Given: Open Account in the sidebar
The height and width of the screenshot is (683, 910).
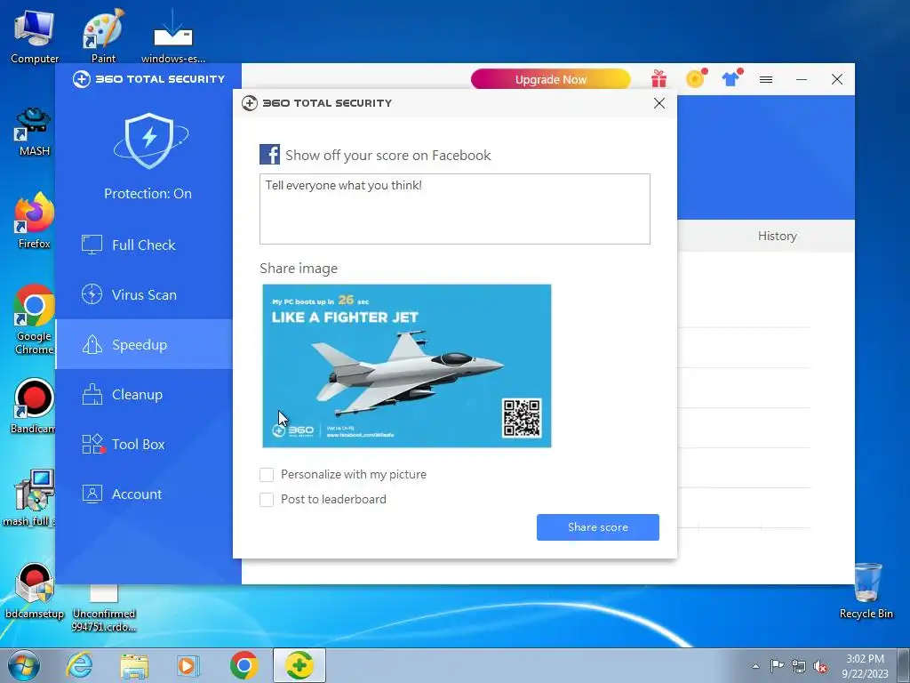Looking at the screenshot, I should point(144,494).
